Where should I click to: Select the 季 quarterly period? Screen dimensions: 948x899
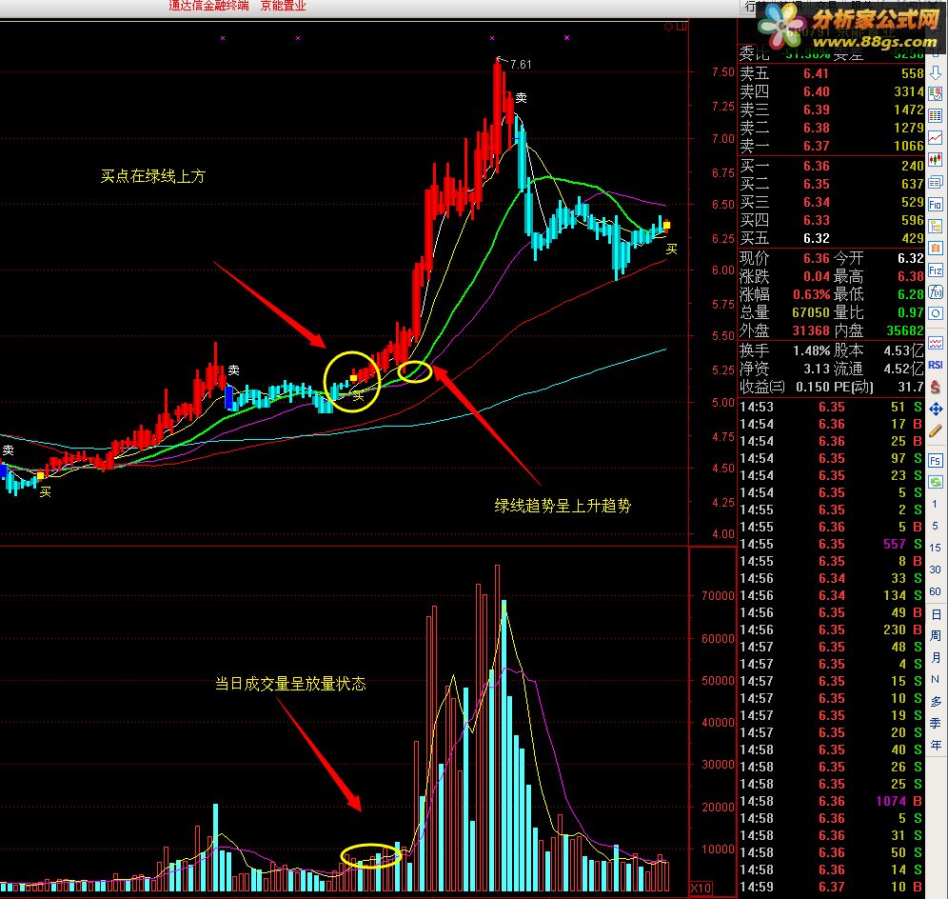click(936, 723)
